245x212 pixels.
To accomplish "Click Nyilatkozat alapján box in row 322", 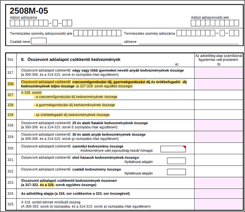I will (x=177, y=172).
